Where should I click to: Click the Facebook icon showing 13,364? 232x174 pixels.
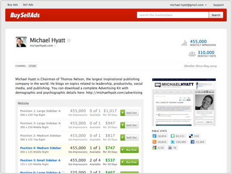[x=192, y=142]
